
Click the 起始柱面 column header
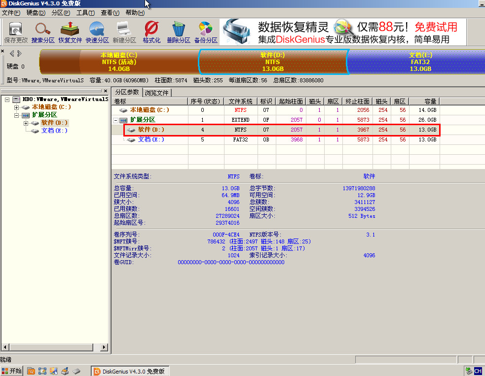[x=291, y=102]
